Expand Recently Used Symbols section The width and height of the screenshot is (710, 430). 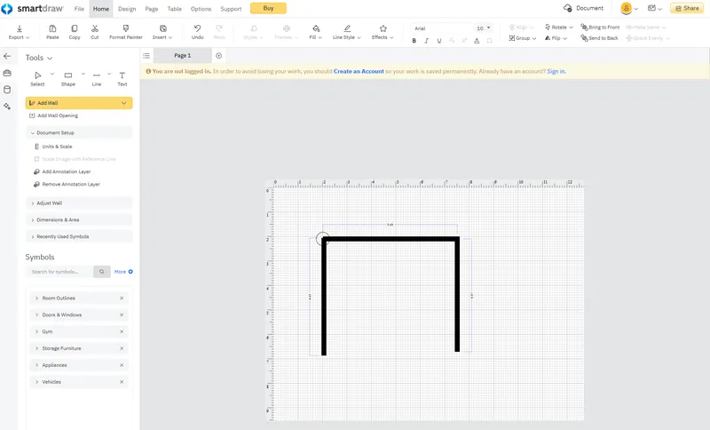(79, 236)
